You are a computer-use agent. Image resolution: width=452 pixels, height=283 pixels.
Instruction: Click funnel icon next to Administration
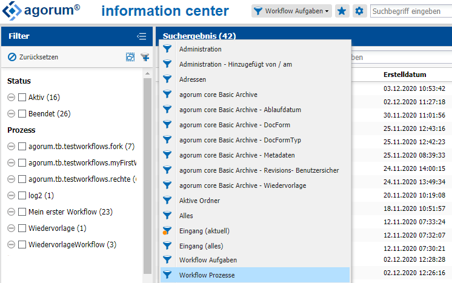[167, 48]
